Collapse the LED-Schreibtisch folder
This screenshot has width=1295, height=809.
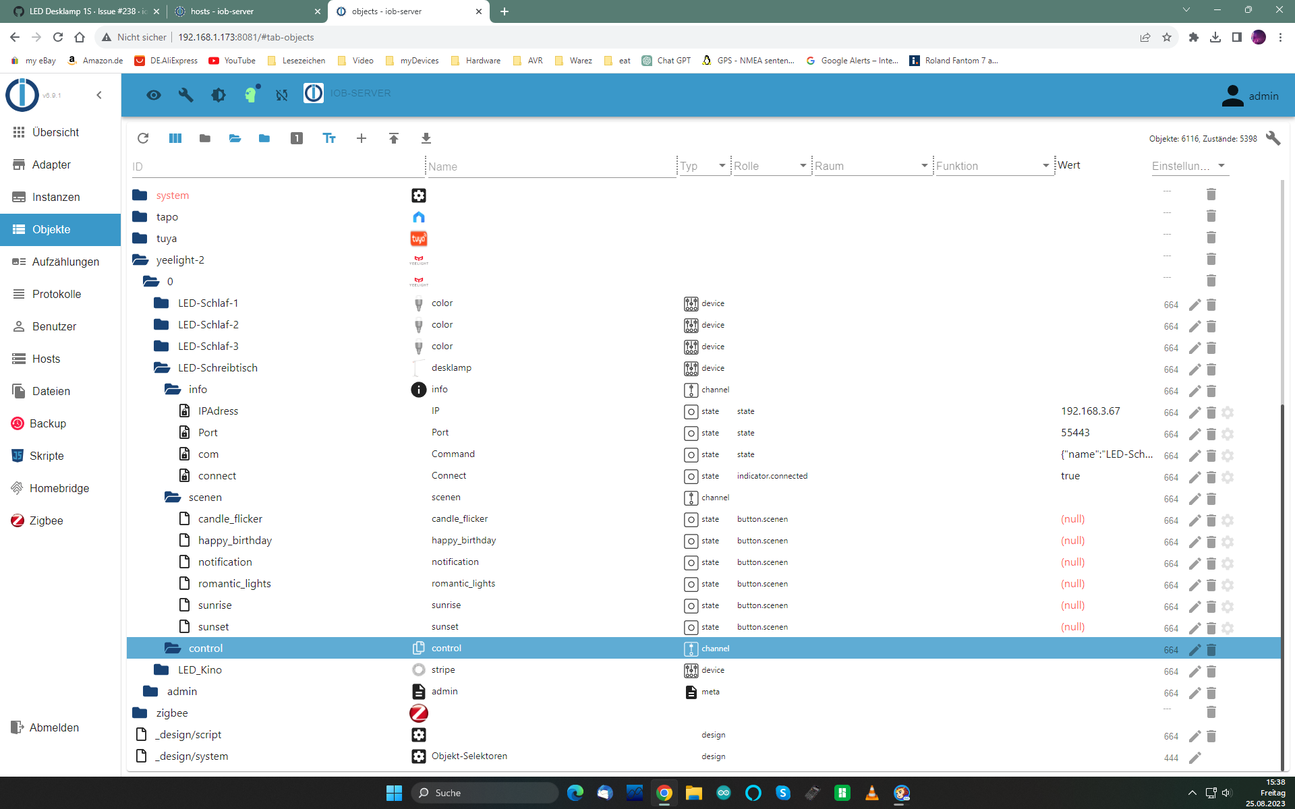pos(162,368)
